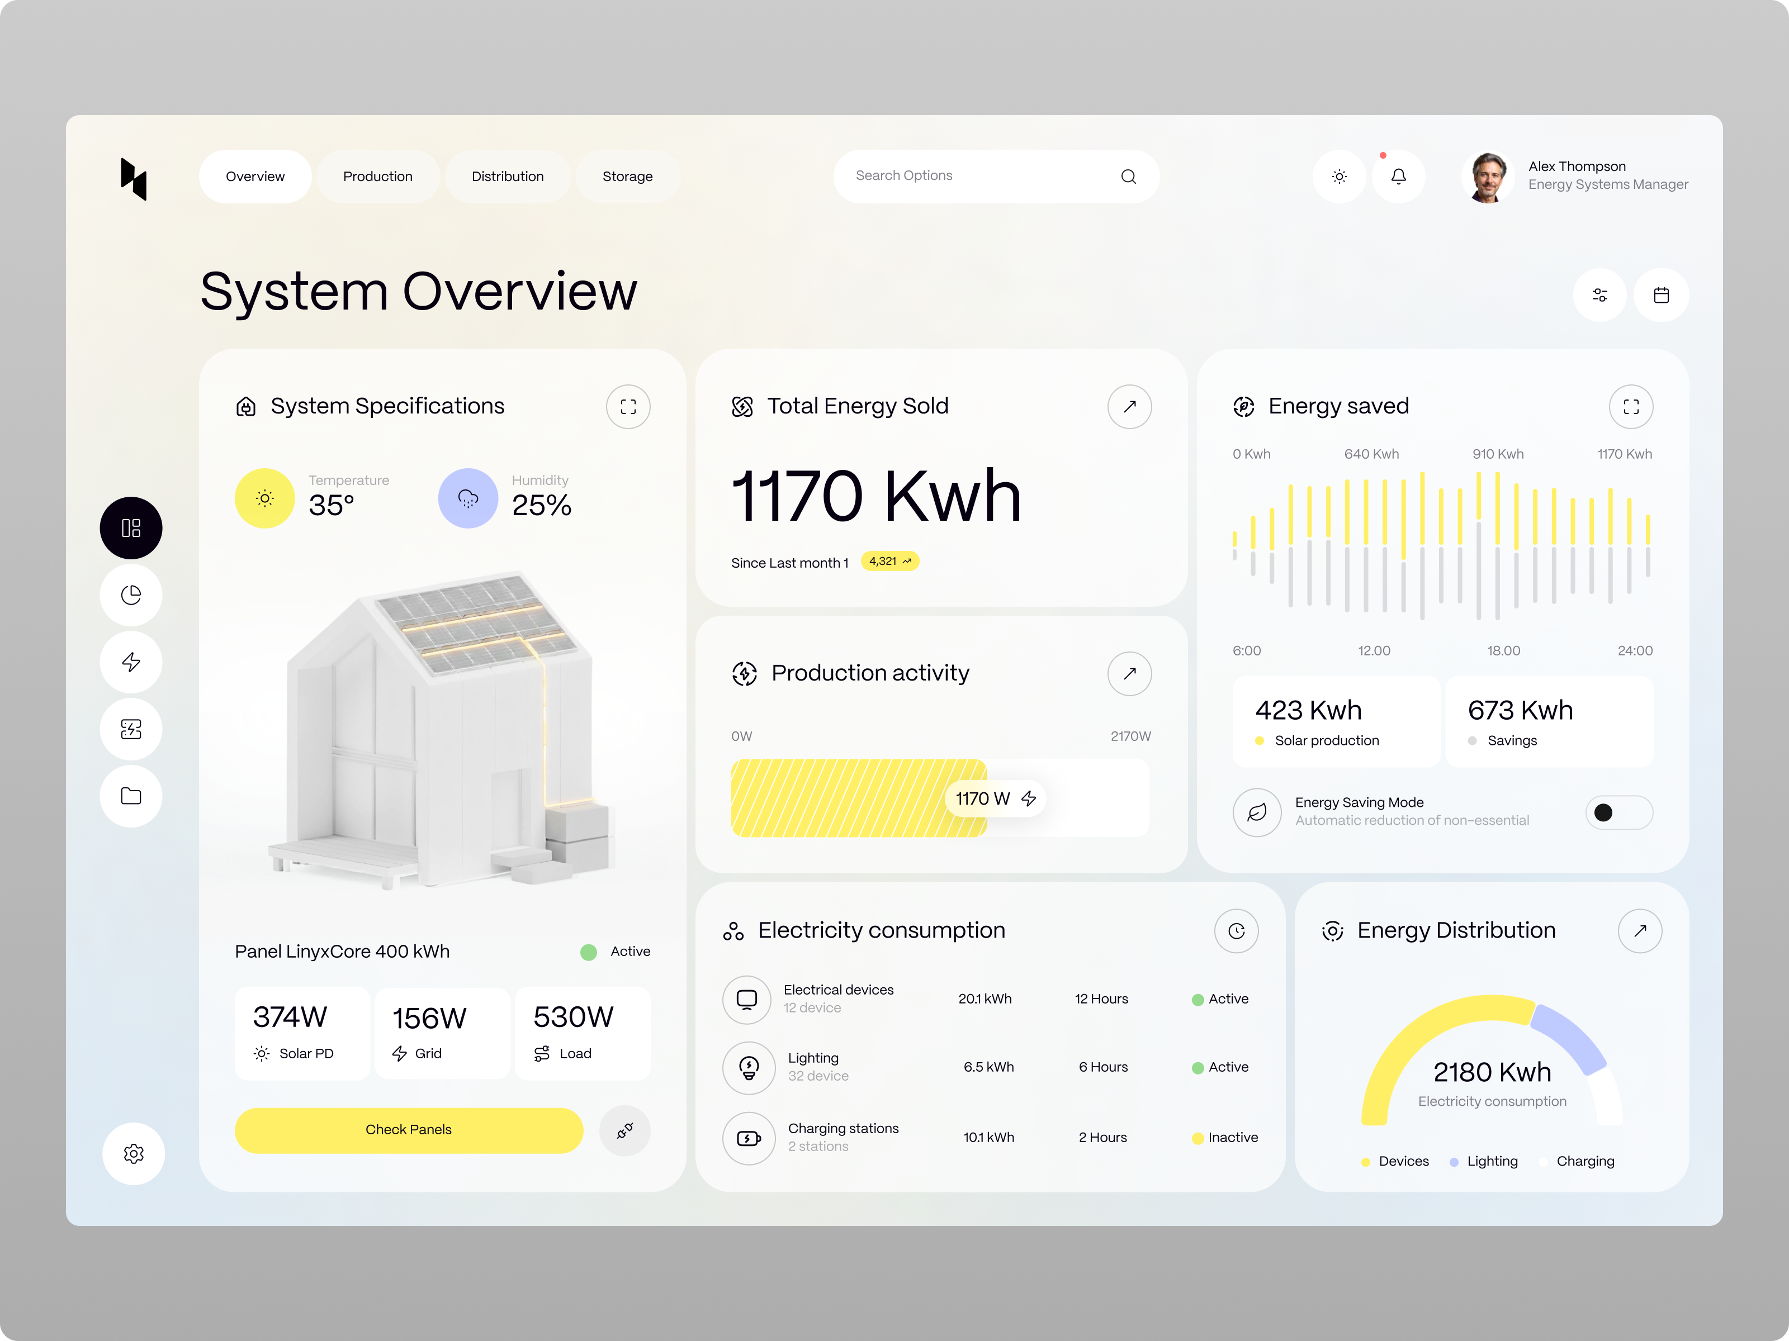Switch to the Storage tab
The width and height of the screenshot is (1789, 1341).
628,176
